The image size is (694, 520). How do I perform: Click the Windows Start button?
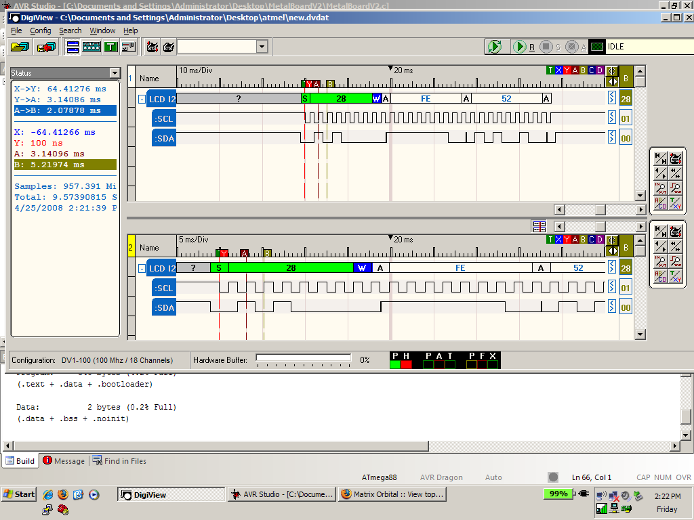pyautogui.click(x=19, y=494)
